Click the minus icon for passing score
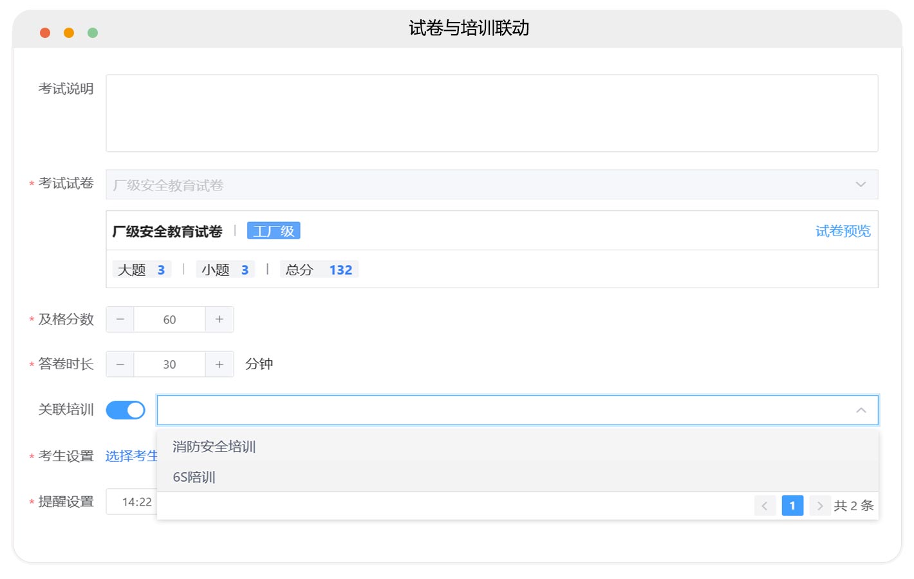Viewport: 914px width, 579px height. coord(120,320)
